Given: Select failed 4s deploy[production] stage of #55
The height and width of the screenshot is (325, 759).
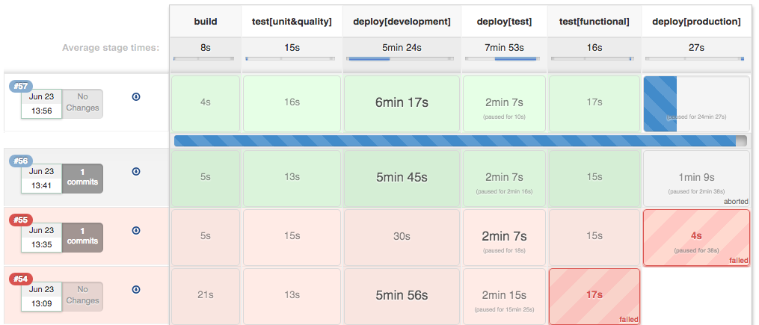Looking at the screenshot, I should (696, 238).
